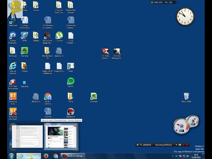Click the Bandicam magnifier find-window icon

141,145
